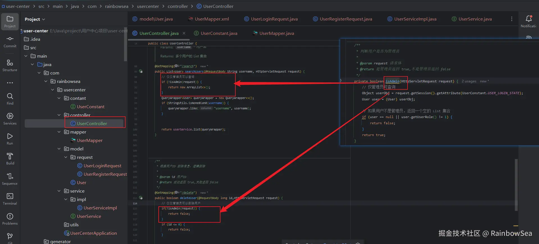The image size is (539, 244).
Task: Open the Commit tool window
Action: pos(10,41)
